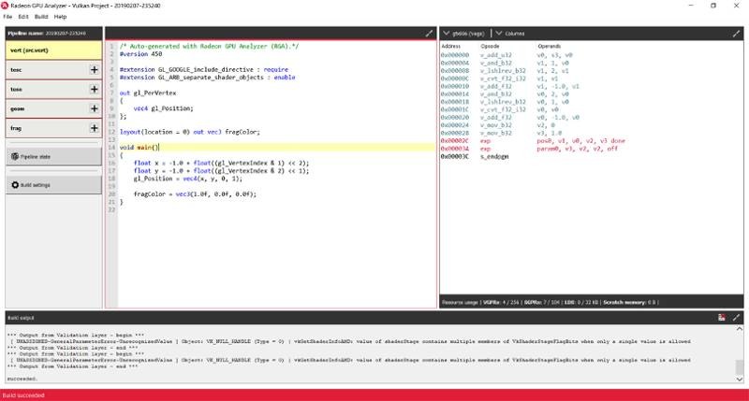Add a tesc shader stage with plus icon

coord(95,70)
